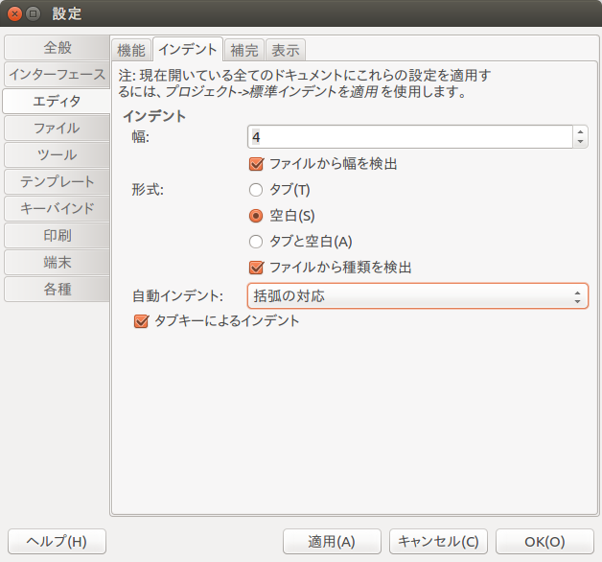Open the 各種 settings section
Image resolution: width=602 pixels, height=562 pixels.
(x=57, y=290)
